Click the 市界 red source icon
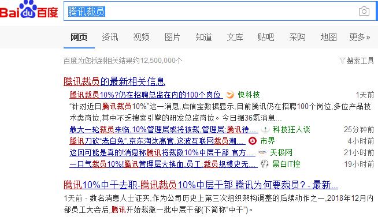 pos(253,141)
